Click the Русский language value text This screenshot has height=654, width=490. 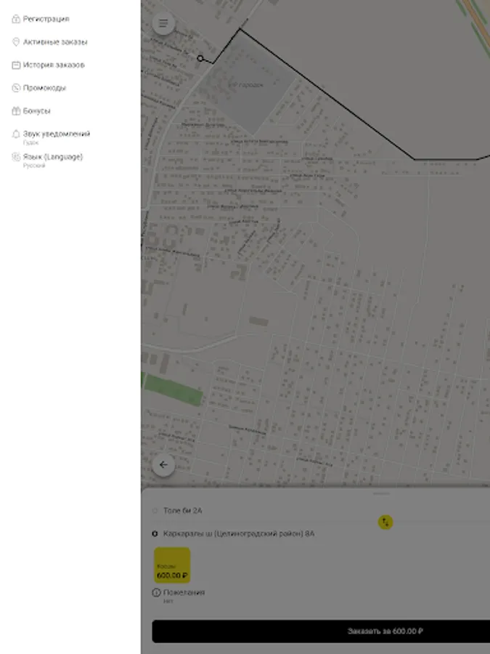click(x=34, y=166)
